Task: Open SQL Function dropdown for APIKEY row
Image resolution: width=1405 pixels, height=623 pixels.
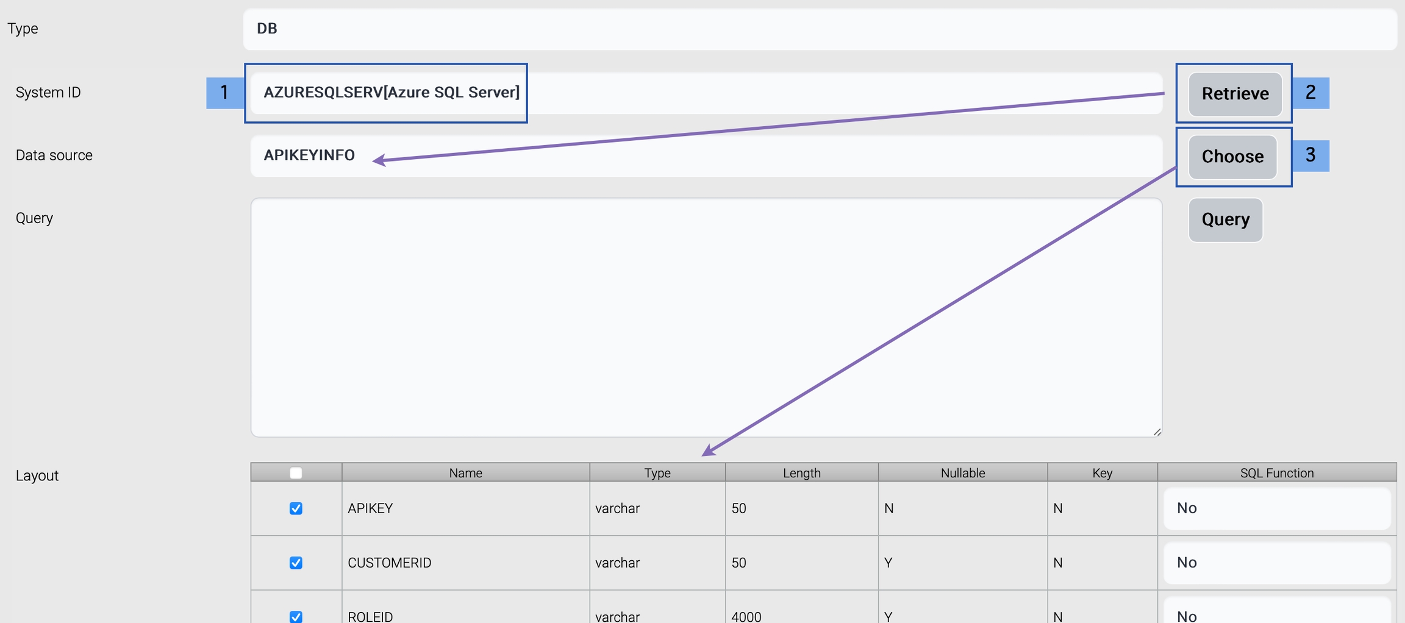Action: click(x=1276, y=508)
